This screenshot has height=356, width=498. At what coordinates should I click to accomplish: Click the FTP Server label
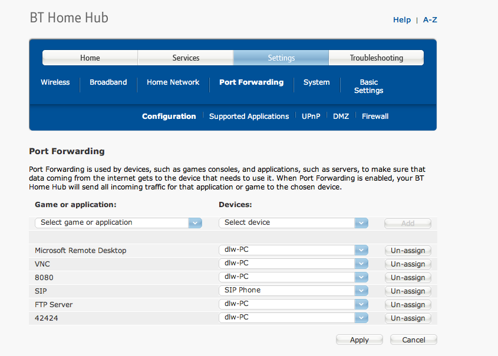tap(54, 305)
